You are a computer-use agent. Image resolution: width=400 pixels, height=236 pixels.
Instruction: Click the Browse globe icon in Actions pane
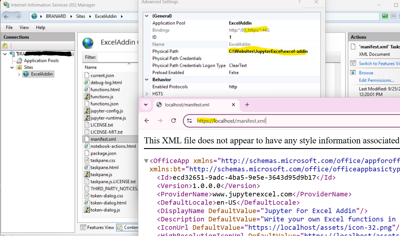point(353,73)
